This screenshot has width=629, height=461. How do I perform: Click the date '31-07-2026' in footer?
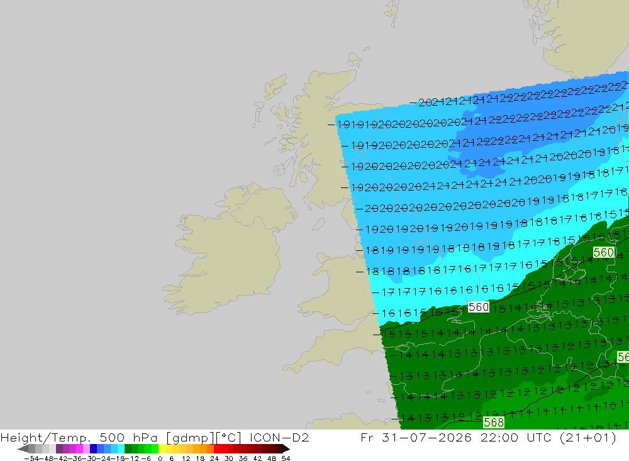pos(426,437)
